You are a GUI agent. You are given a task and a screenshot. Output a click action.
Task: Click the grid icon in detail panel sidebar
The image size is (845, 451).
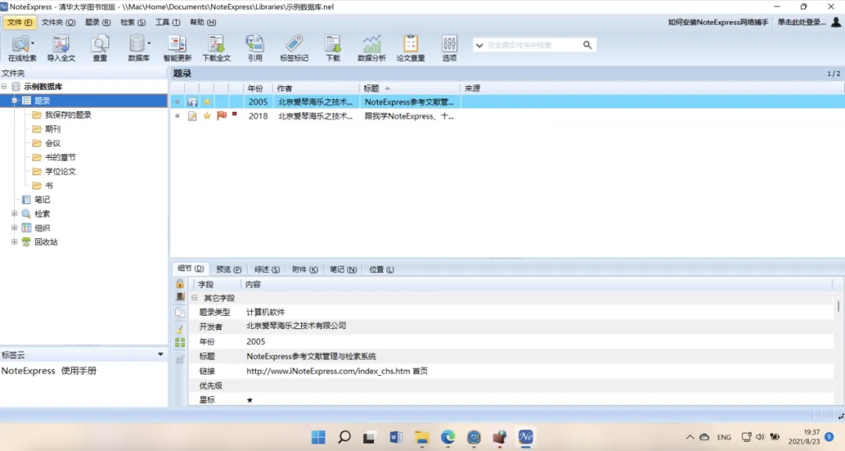(x=180, y=342)
